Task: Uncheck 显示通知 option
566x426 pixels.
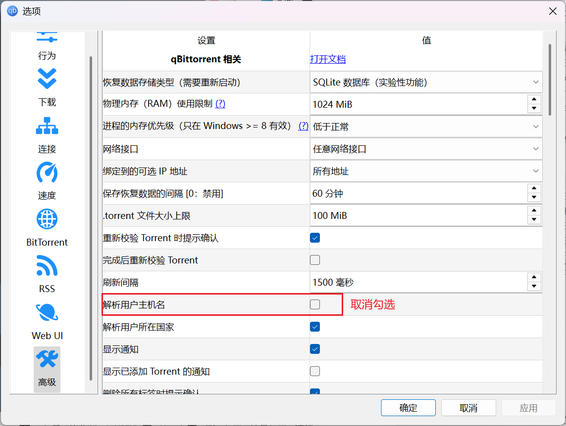Action: click(315, 349)
